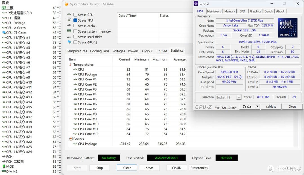
Task: Open CPUID from the AIDA64 button
Action: [x=176, y=168]
